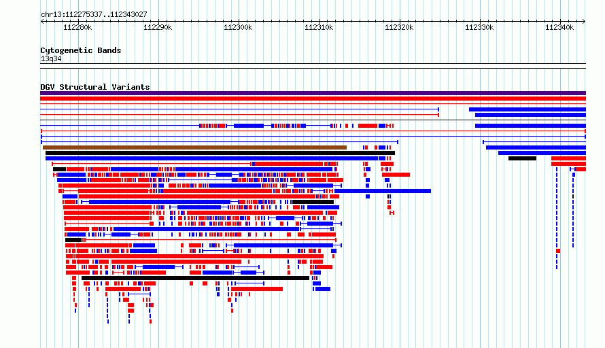Click the right arrowhead of the ruler
The height and width of the screenshot is (348, 605).
click(x=584, y=21)
